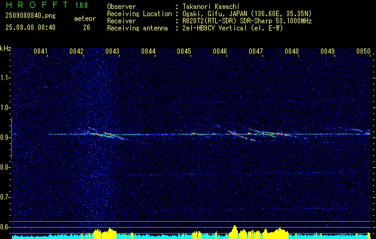376x239 pixels.
Task: Click the red meteor echo after 0846
Action: coord(237,134)
